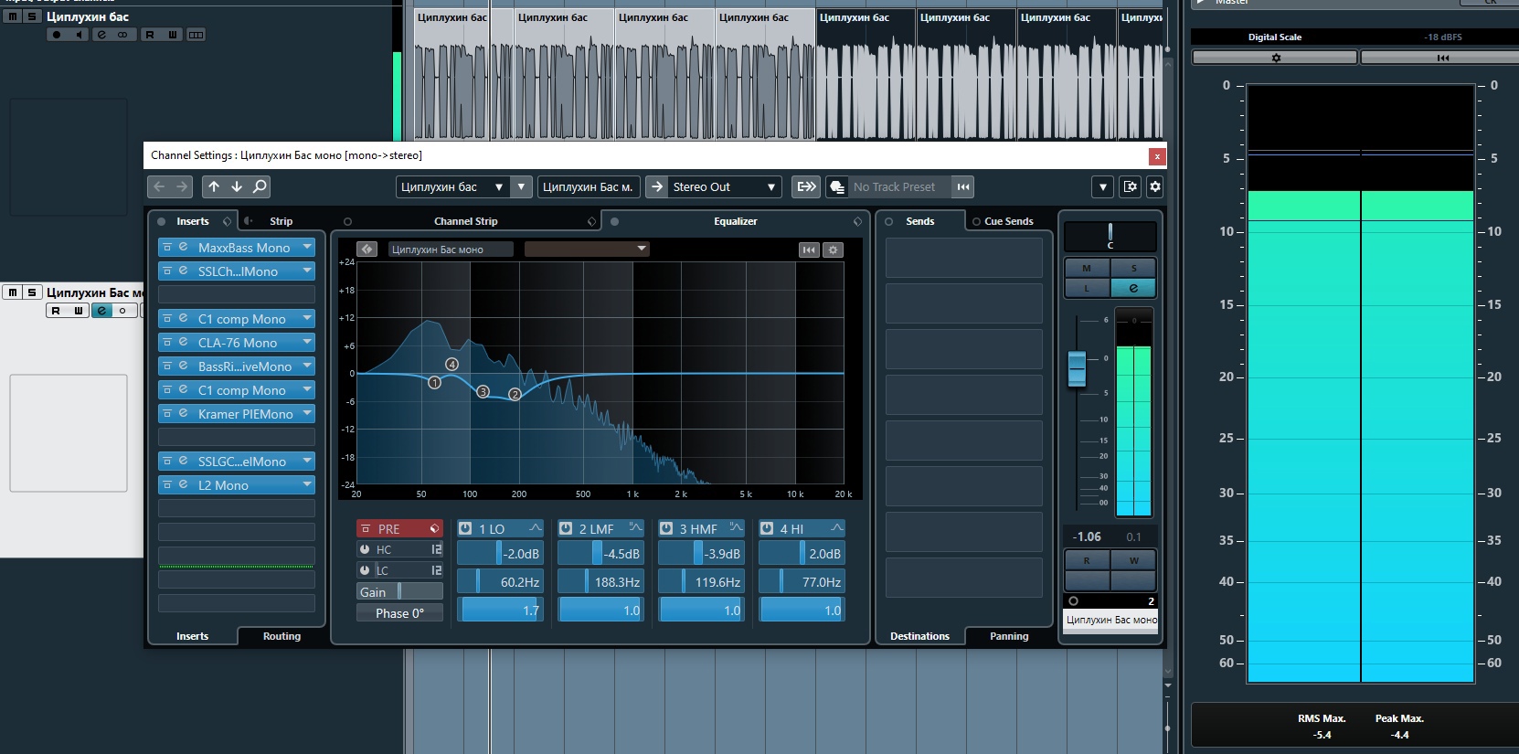The height and width of the screenshot is (754, 1519).
Task: Open the MaxxBass Mono plugin editor icon
Action: [x=183, y=247]
